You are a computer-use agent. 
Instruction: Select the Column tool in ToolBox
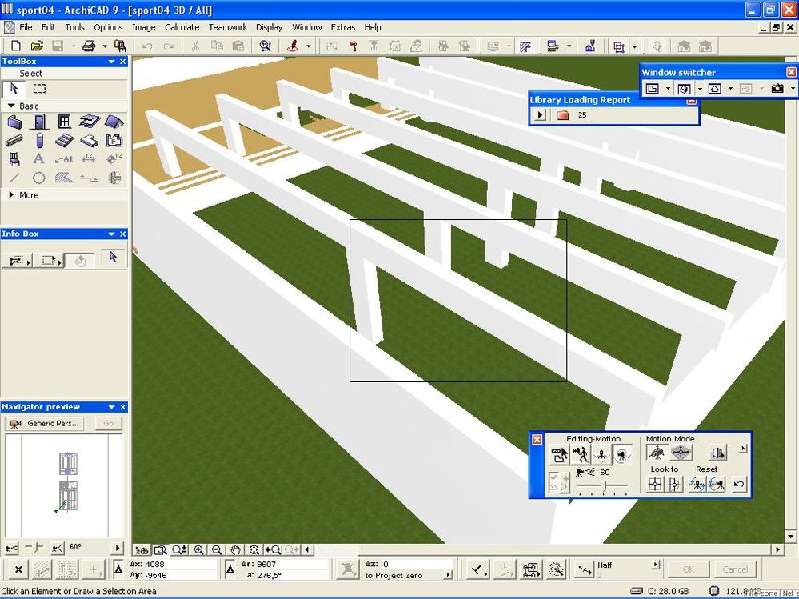tap(39, 140)
